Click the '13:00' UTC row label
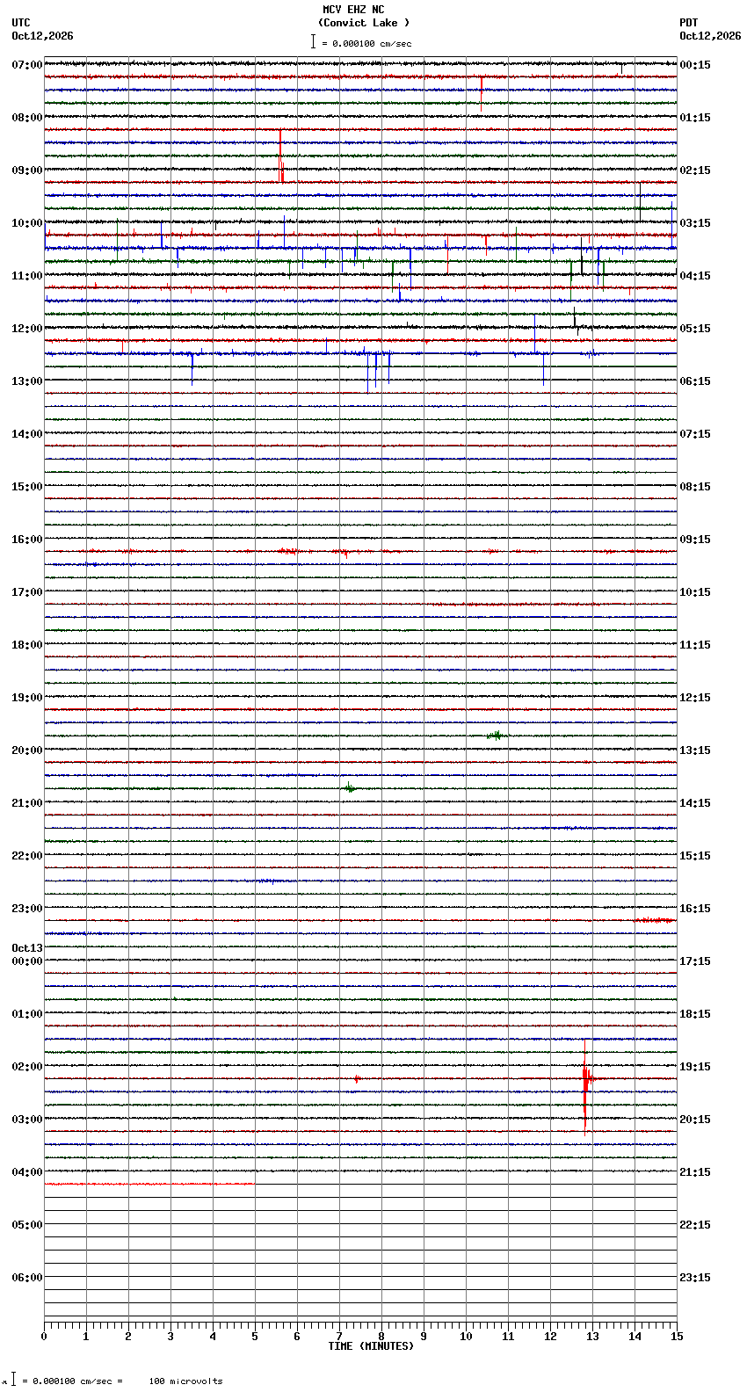Screen dimensions: 747x1392 click(x=27, y=381)
